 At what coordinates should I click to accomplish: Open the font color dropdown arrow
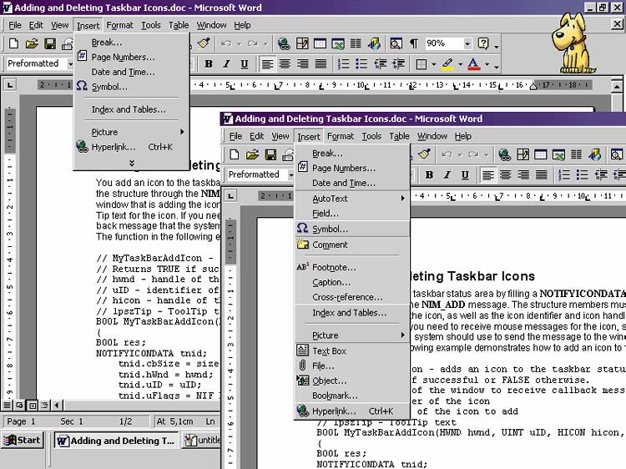489,63
